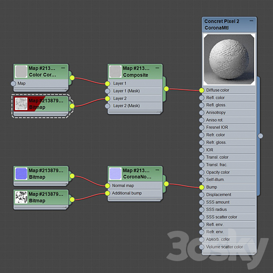Click the blue normal map Bitmap thumbnail
Image resolution: width=273 pixels, height=273 pixels.
(x=21, y=173)
